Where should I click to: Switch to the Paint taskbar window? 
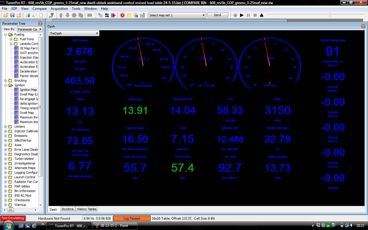116,226
